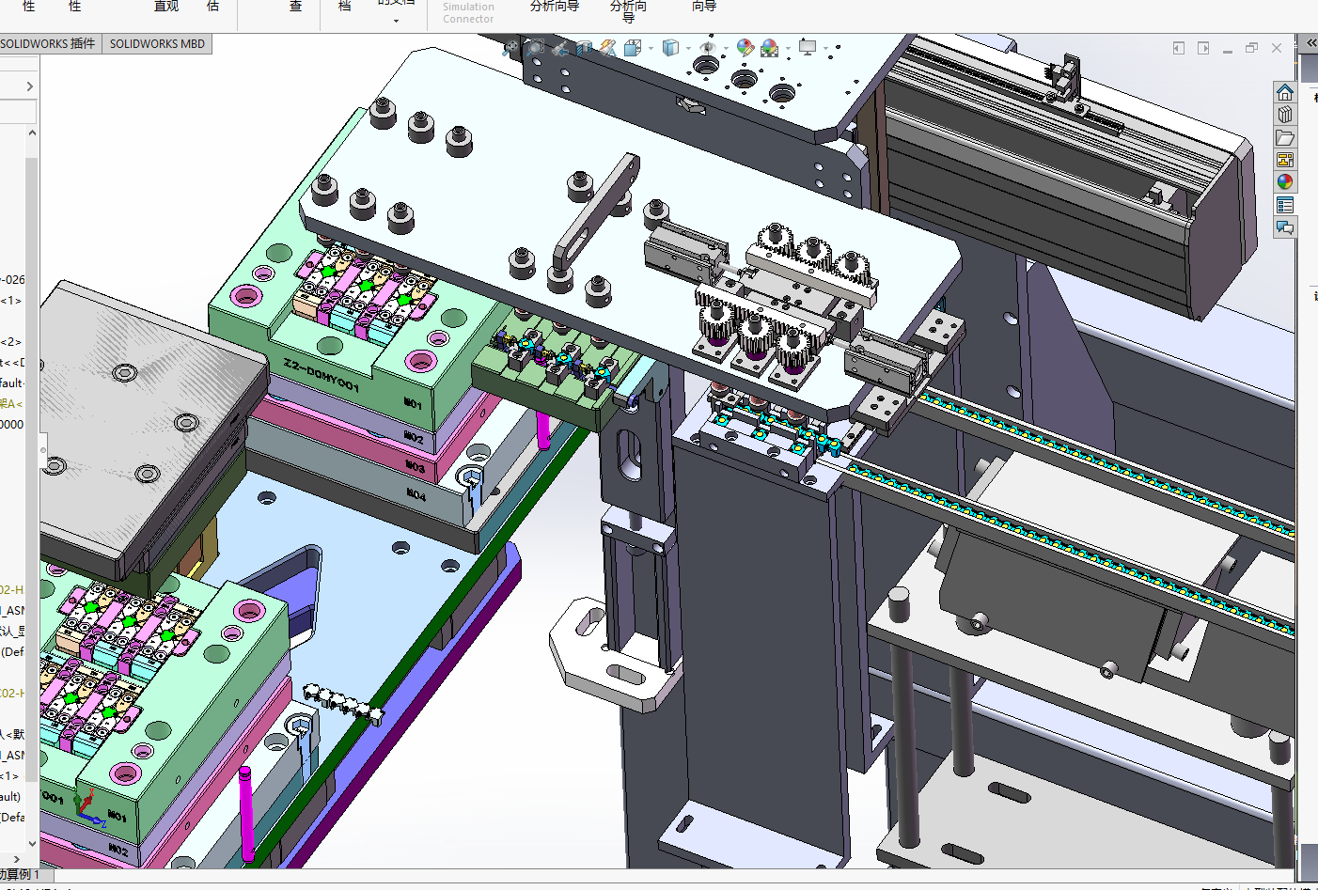Click the Previous View icon
Viewport: 1318px width, 890px height.
pos(560,48)
